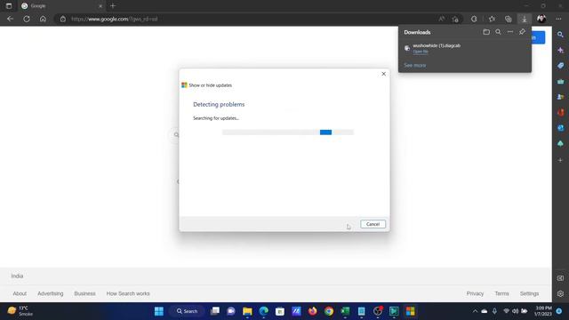569x320 pixels.
Task: Open Discover sparkle icon in sidebar
Action: [561, 50]
